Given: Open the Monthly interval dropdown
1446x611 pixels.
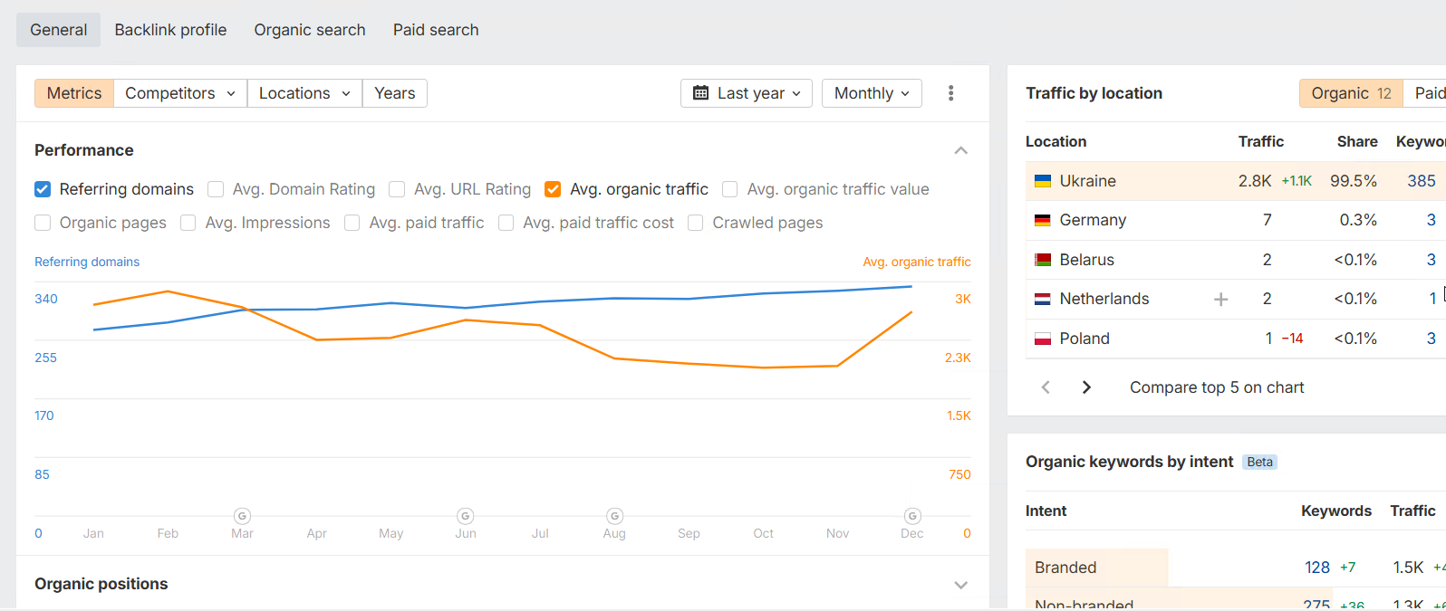Looking at the screenshot, I should click(872, 93).
